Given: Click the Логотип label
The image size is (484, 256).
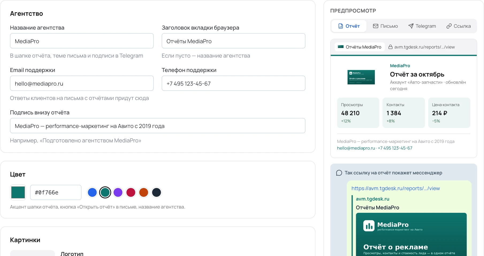Looking at the screenshot, I should coord(72,254).
